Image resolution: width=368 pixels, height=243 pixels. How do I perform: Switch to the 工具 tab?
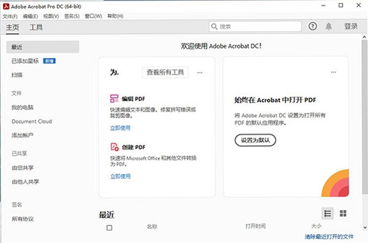click(x=36, y=27)
